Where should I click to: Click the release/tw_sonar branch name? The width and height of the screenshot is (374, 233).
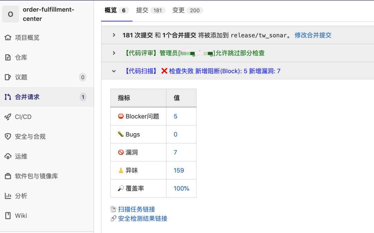259,35
